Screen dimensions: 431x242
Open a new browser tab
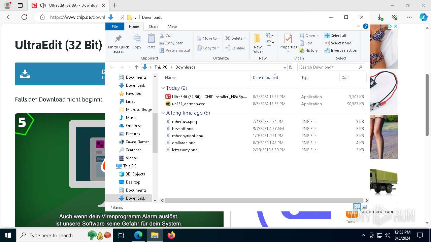[x=115, y=5]
